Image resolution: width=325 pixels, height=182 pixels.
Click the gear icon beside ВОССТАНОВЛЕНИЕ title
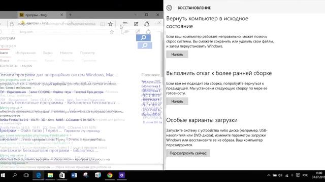(x=169, y=8)
